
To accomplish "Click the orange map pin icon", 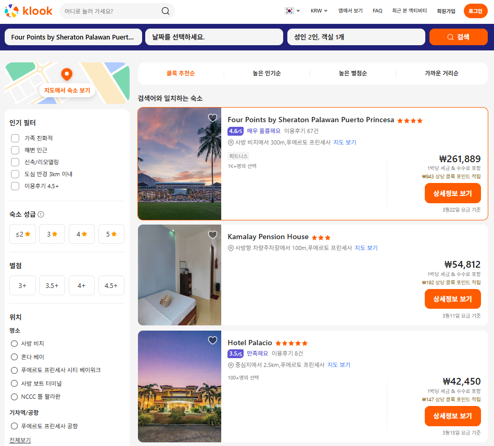I will (67, 74).
